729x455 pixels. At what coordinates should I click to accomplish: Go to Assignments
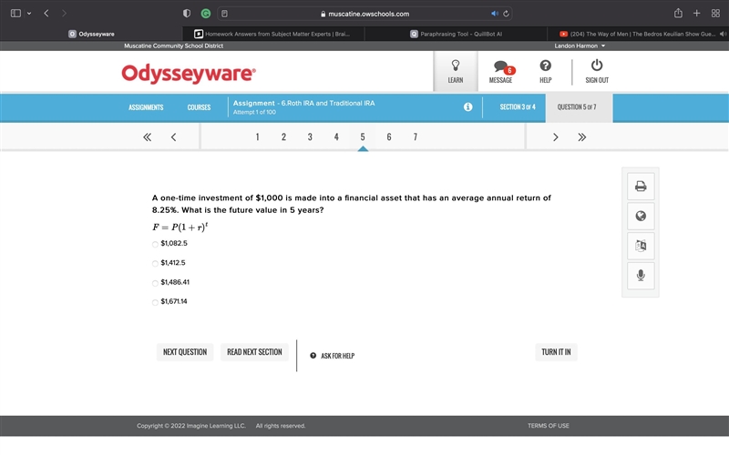[x=146, y=107]
